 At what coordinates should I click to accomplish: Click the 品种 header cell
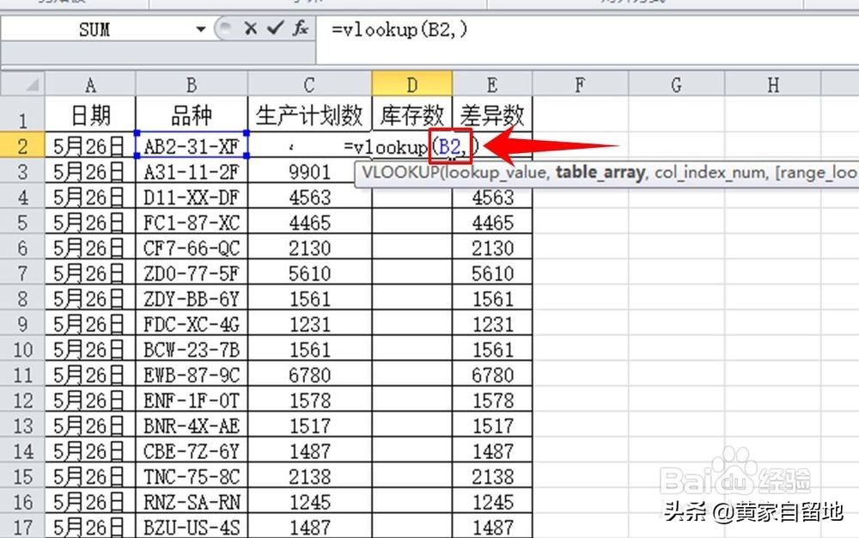pos(192,115)
